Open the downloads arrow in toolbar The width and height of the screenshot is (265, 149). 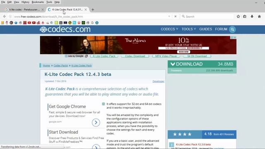(x=252, y=17)
